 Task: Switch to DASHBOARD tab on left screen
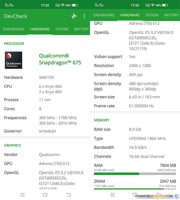[x=14, y=29]
